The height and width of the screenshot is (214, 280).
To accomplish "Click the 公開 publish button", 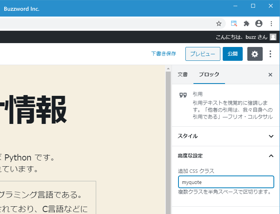I will tap(232, 54).
